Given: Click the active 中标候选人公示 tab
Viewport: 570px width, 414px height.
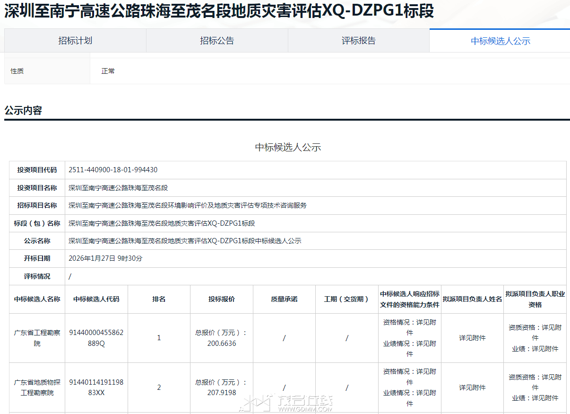Looking at the screenshot, I should point(500,41).
